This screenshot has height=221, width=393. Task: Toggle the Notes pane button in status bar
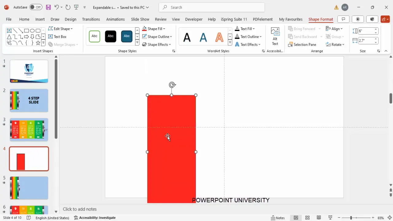click(x=278, y=218)
